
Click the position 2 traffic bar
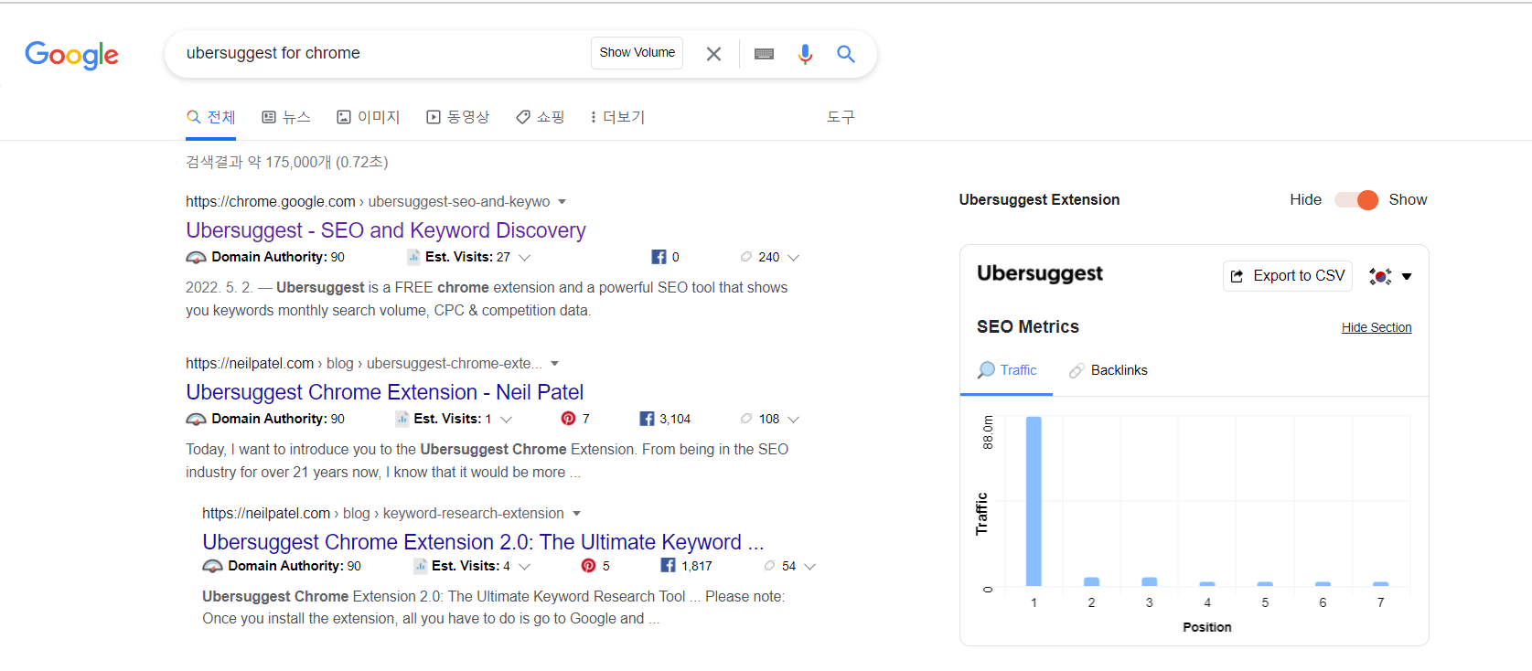pyautogui.click(x=1091, y=581)
